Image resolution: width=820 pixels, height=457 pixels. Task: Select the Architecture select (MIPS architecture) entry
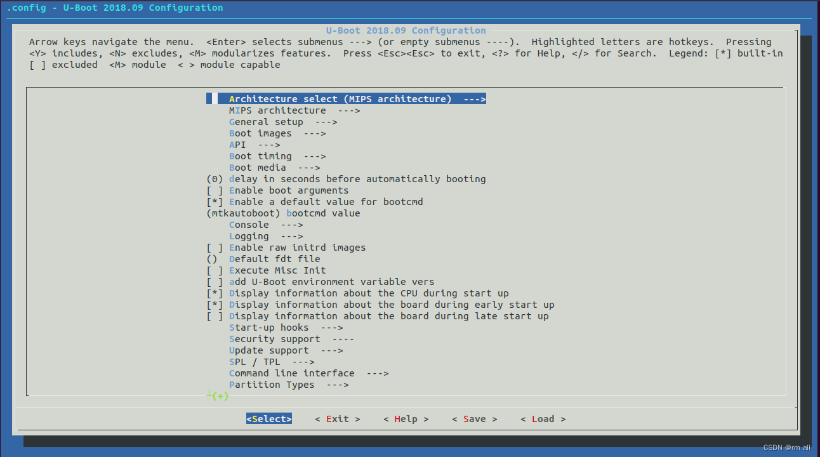click(x=346, y=99)
